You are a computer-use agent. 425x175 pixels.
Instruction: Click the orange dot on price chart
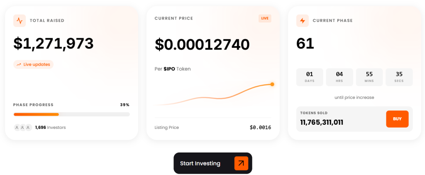tap(272, 84)
